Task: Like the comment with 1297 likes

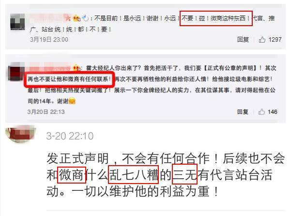Action: [262, 40]
